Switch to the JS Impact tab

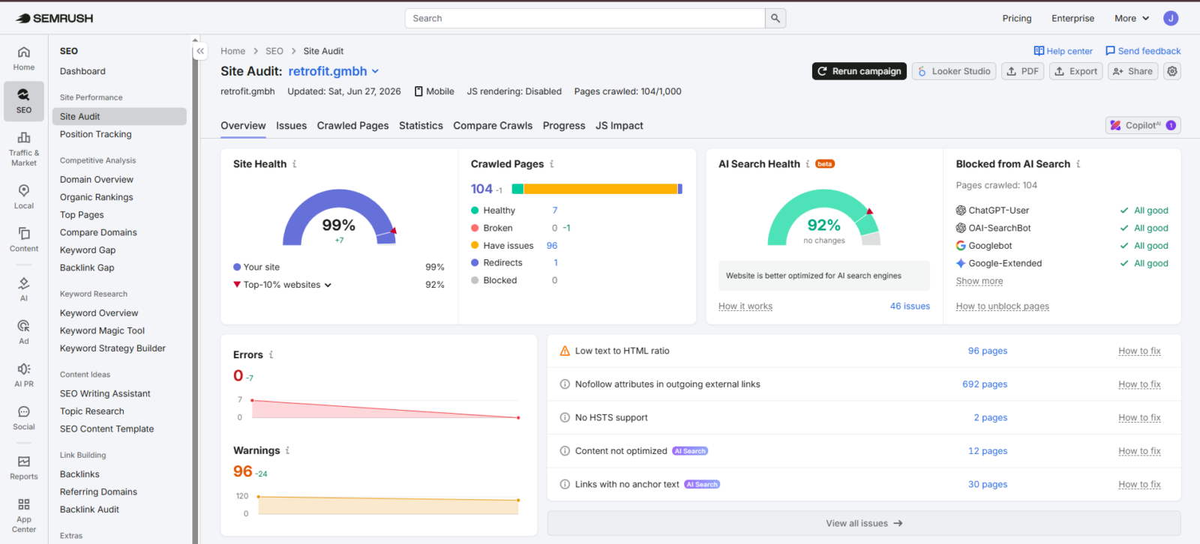point(619,126)
